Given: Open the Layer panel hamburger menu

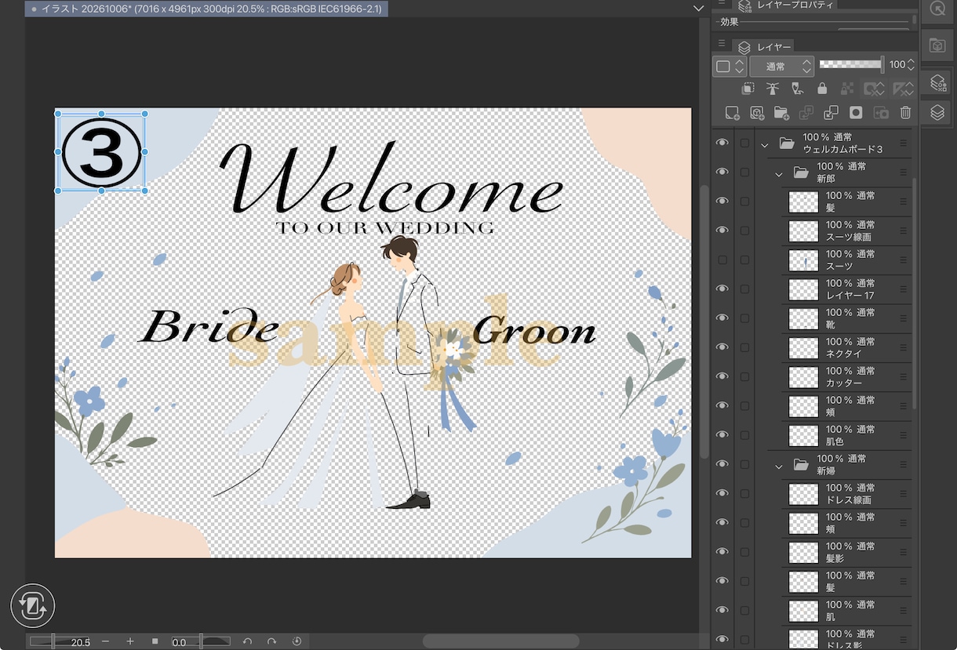Looking at the screenshot, I should 722,43.
